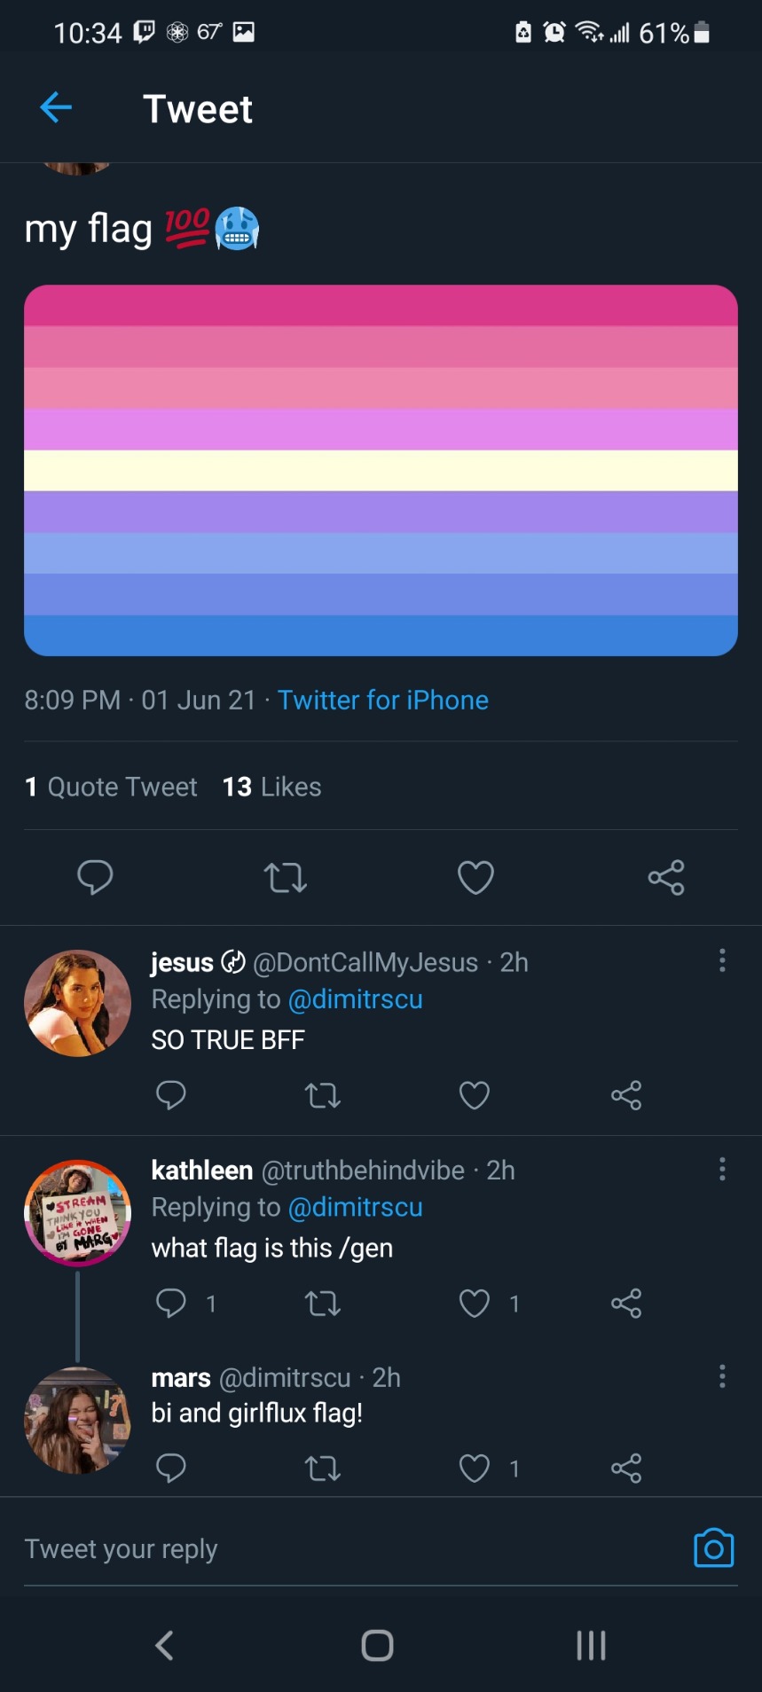Like the "SO TRUE BFF" reply

475,1095
